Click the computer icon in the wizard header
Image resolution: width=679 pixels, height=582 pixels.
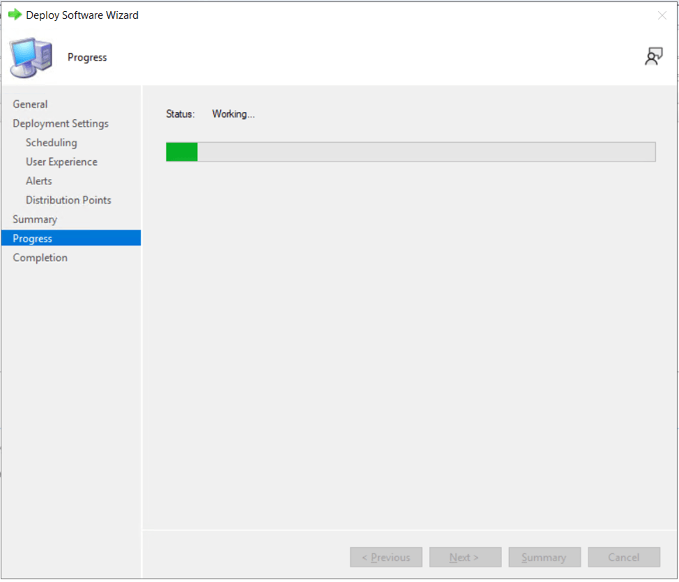31,58
